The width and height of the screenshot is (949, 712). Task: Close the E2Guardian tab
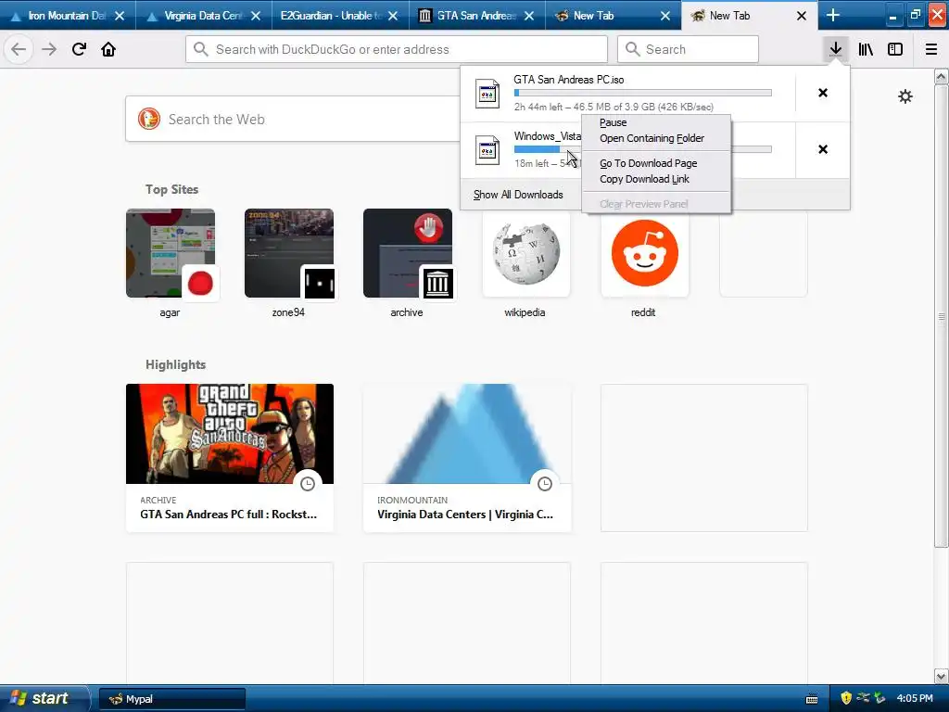point(393,16)
